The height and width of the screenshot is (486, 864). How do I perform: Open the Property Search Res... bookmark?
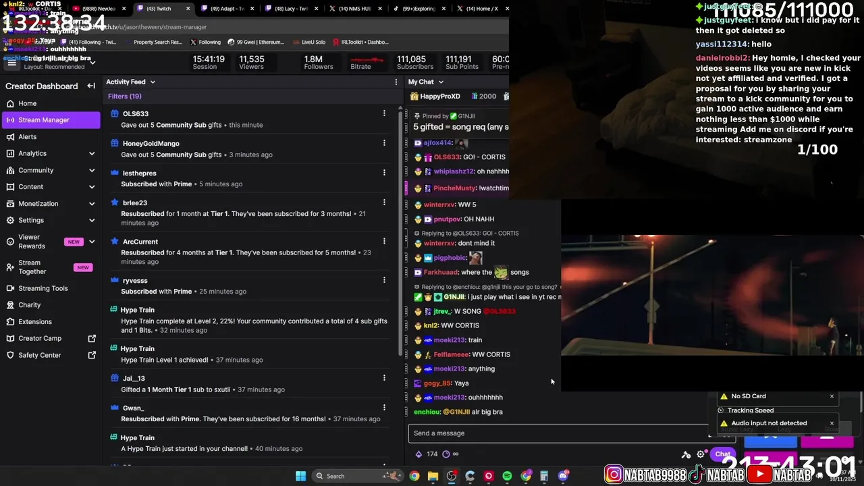pyautogui.click(x=153, y=42)
